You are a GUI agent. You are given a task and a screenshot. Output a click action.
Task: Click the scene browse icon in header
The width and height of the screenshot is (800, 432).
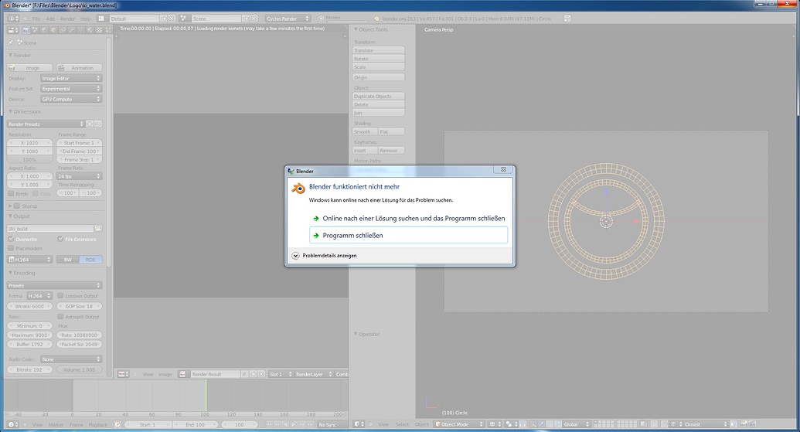pos(183,19)
